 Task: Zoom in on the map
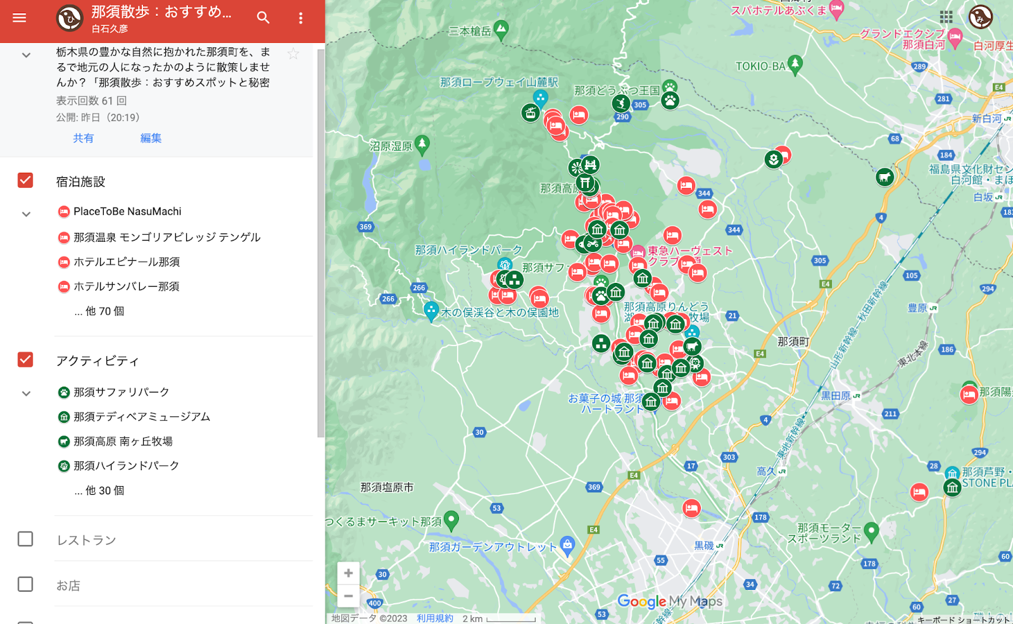point(348,573)
